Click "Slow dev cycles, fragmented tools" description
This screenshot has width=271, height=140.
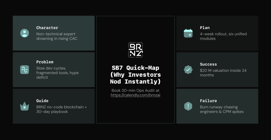tap(57, 73)
